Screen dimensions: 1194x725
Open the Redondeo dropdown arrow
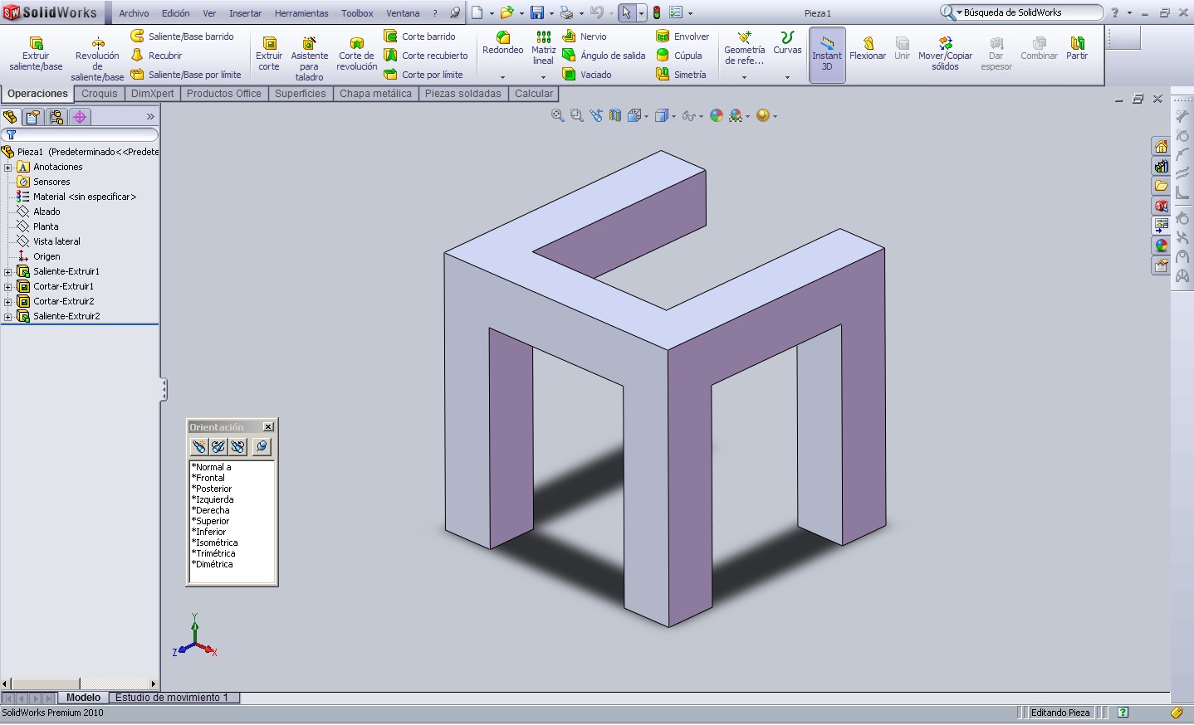(x=503, y=77)
